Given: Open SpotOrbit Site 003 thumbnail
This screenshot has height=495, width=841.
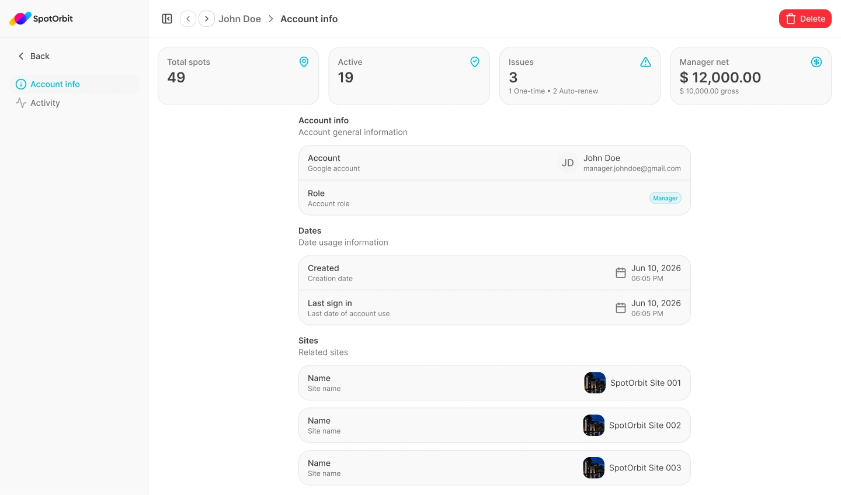Looking at the screenshot, I should (x=593, y=468).
